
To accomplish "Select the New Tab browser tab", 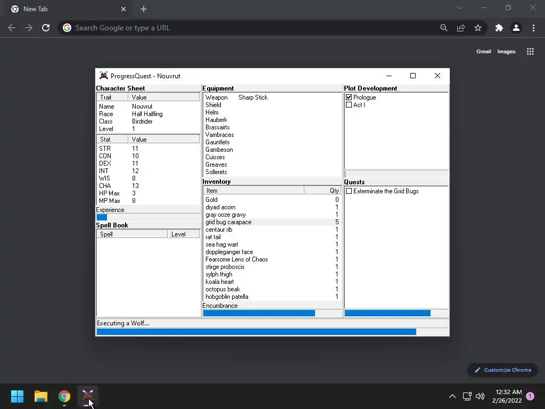I will tap(68, 9).
